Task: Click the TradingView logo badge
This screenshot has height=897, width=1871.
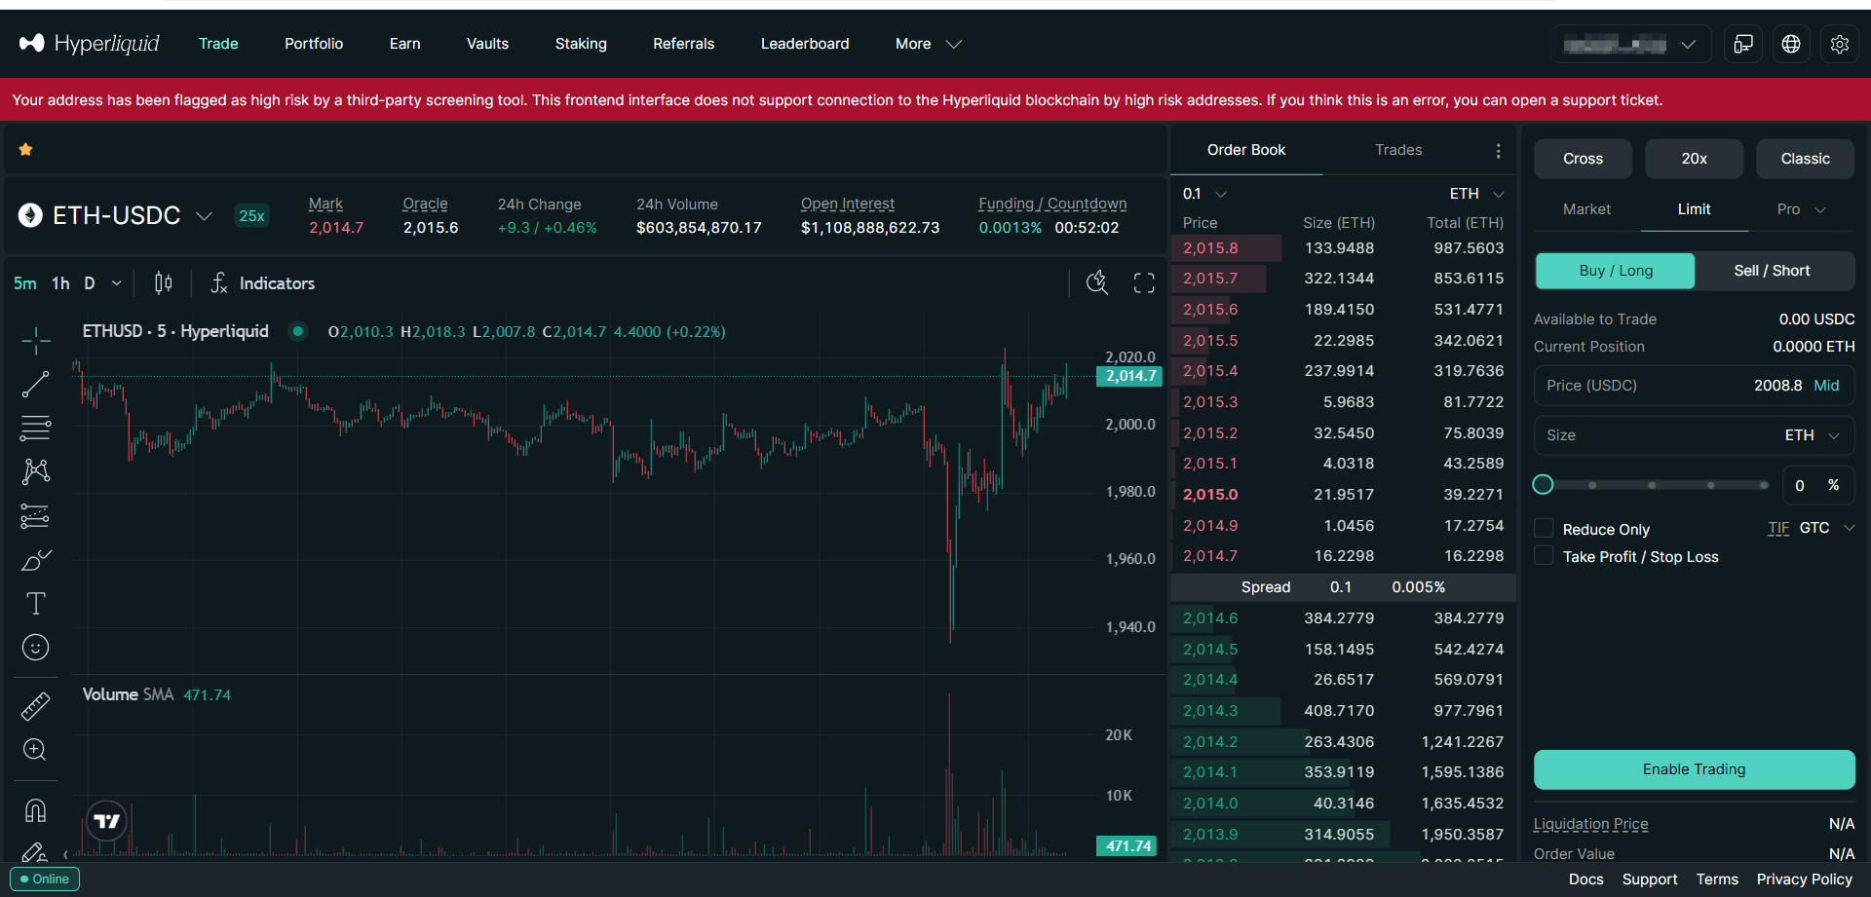Action: click(x=107, y=821)
